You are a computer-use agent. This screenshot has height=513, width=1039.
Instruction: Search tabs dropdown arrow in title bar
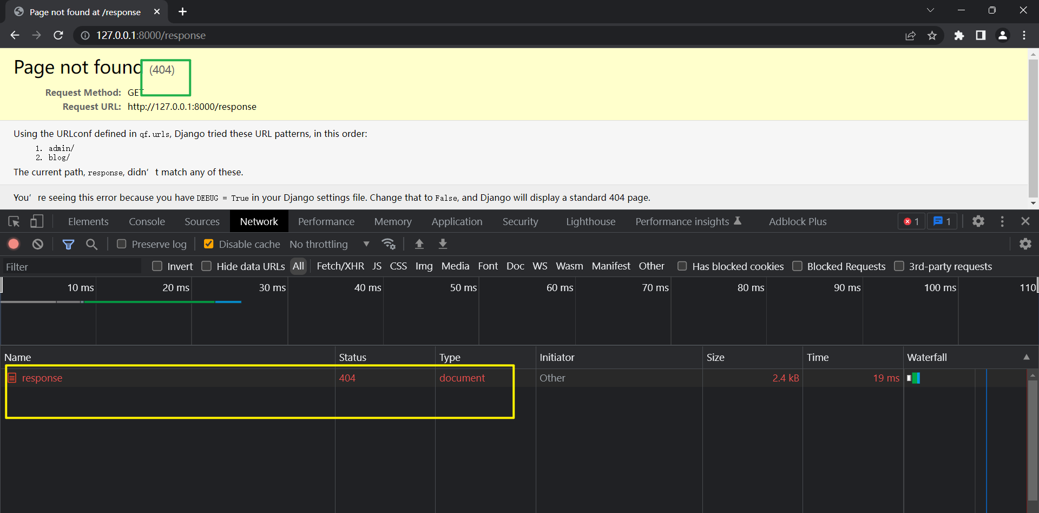930,10
